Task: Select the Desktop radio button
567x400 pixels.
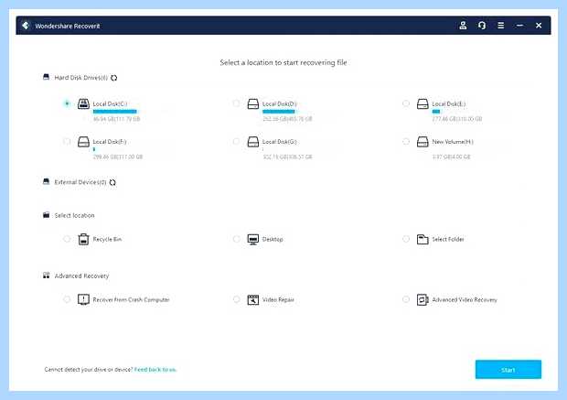Action: (236, 239)
